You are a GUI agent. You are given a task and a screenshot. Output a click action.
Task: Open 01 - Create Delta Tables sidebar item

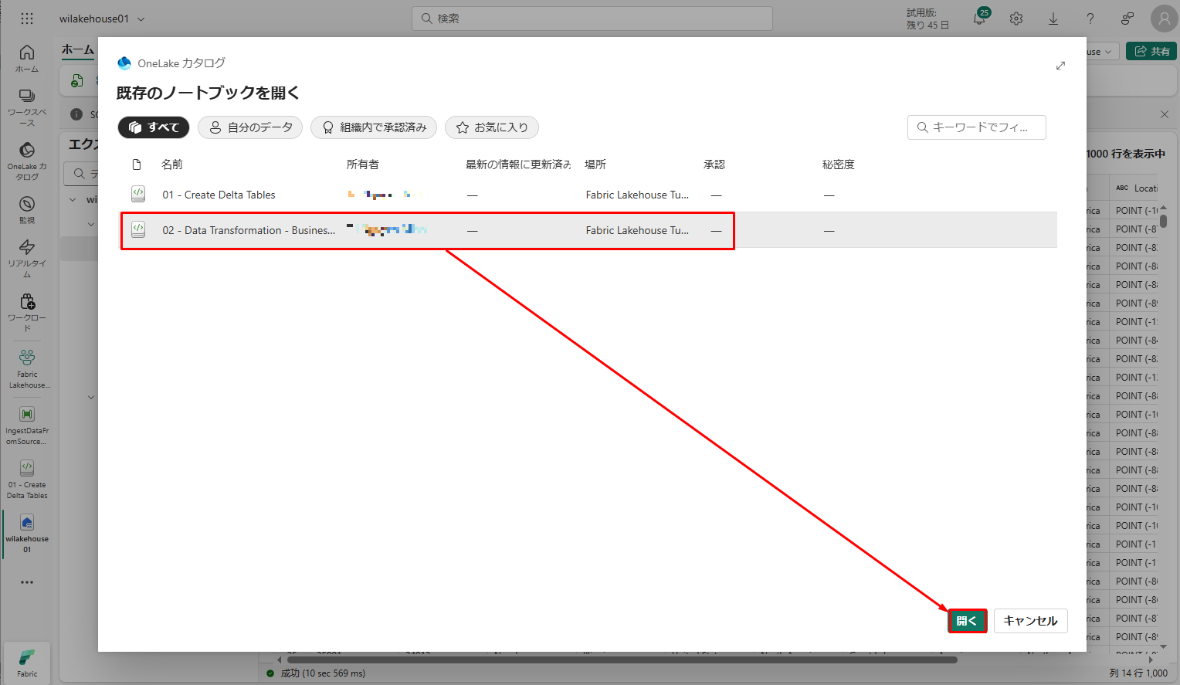tap(27, 480)
